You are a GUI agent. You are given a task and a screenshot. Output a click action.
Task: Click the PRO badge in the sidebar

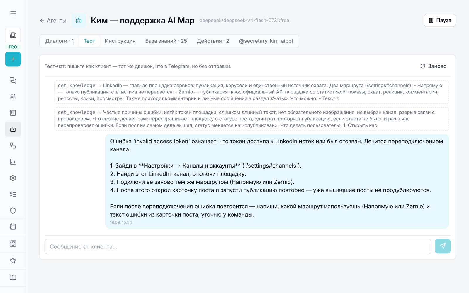13,47
